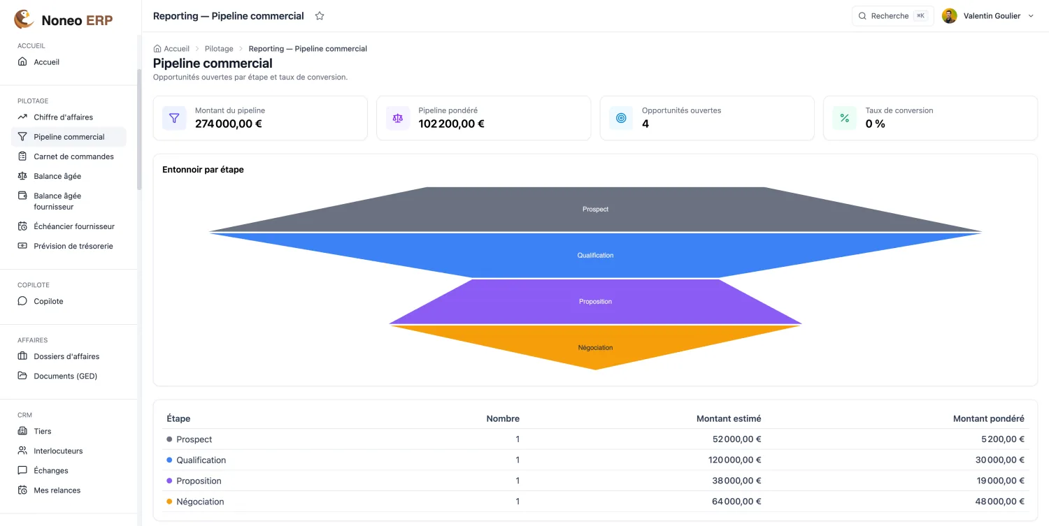Click the Prévision de trésorerie banknote icon
This screenshot has height=526, width=1049.
point(22,246)
